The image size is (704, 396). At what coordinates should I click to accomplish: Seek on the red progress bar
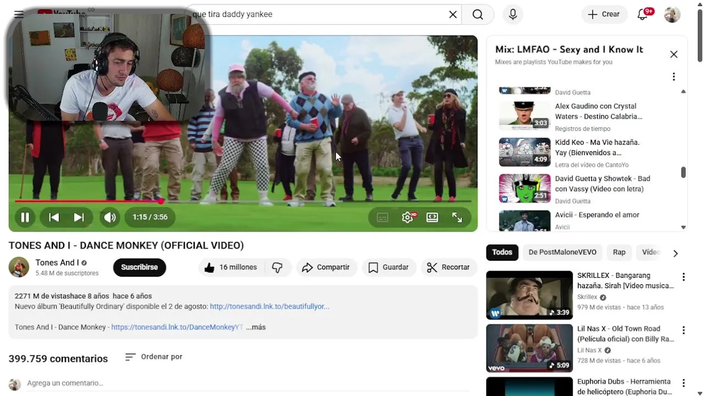click(243, 201)
